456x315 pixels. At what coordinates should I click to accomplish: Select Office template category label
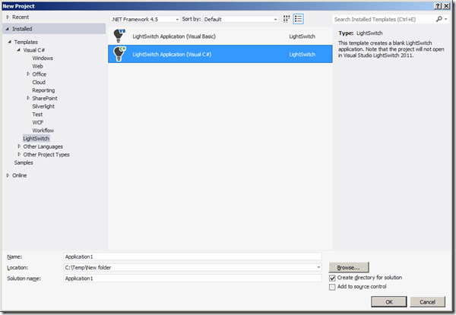click(40, 74)
